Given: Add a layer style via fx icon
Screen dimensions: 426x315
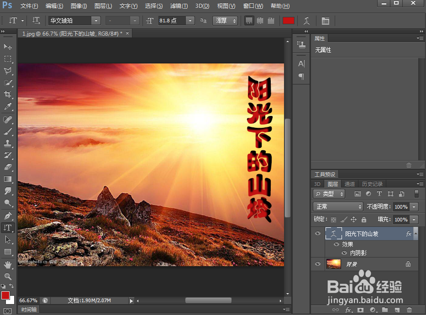Looking at the screenshot, I should 349,310.
